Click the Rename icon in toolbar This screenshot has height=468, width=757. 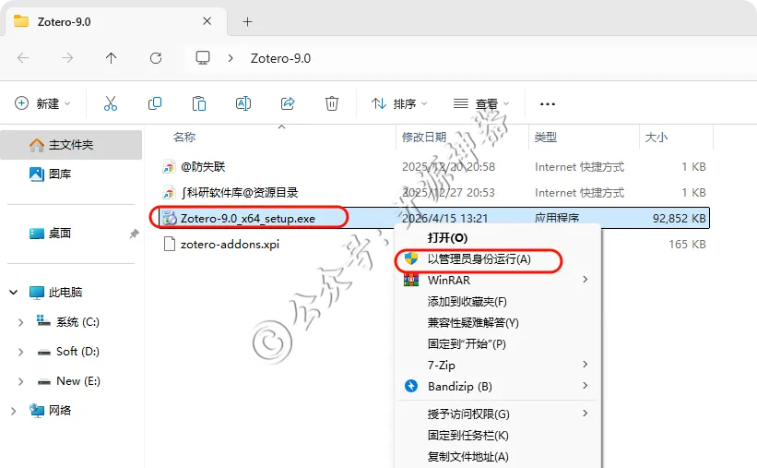(243, 103)
